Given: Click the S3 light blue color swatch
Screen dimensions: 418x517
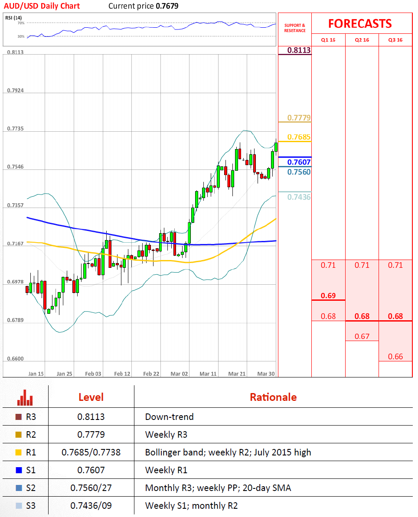Looking at the screenshot, I should (x=19, y=505).
